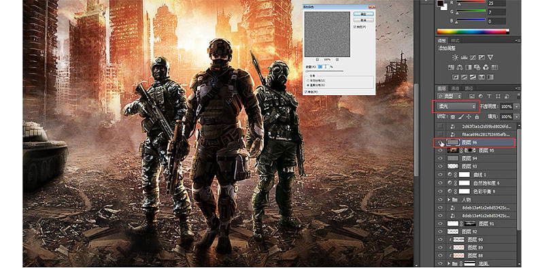Filter layers by shape icon
This screenshot has height=268, width=544.
[498, 96]
